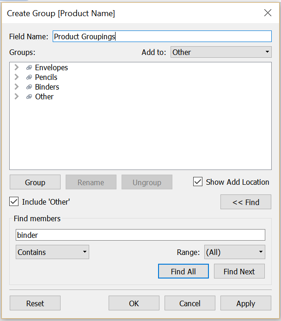Viewport: 281px width, 321px height.
Task: Confirm the grouping with OK
Action: coord(134,303)
